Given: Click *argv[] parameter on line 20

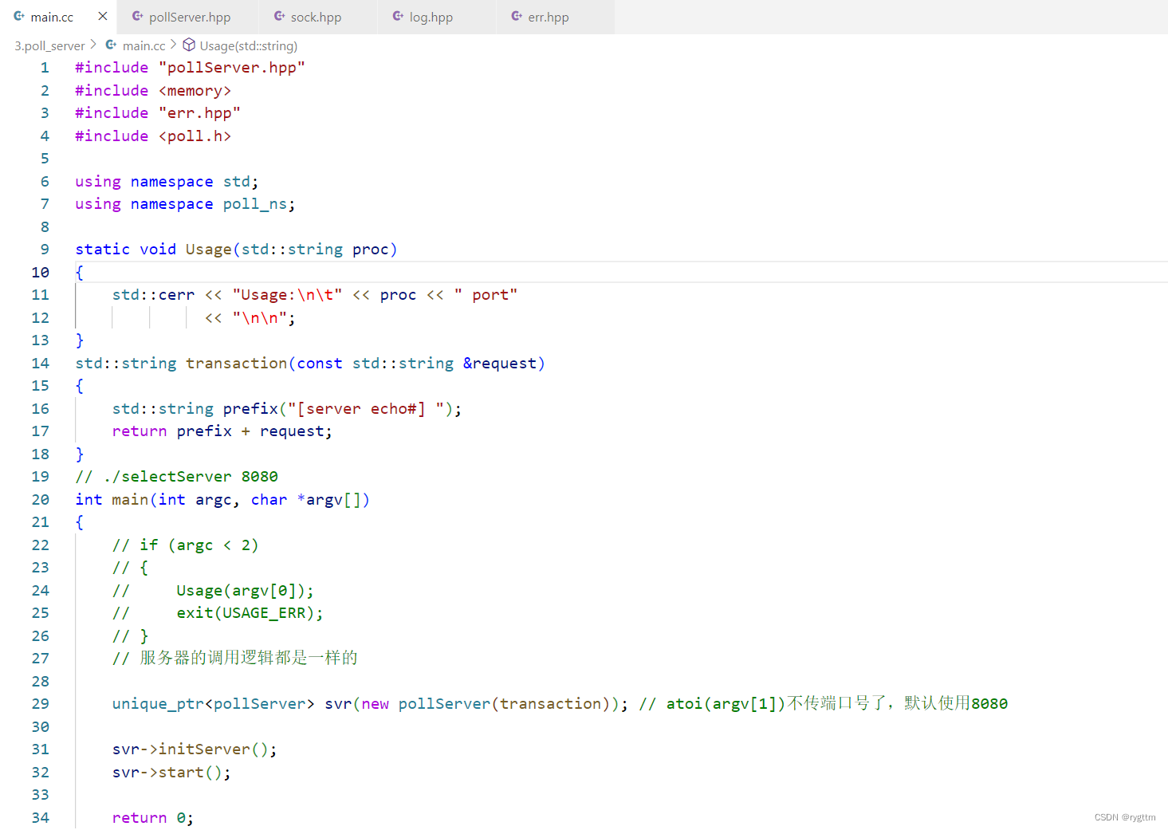Looking at the screenshot, I should [329, 500].
